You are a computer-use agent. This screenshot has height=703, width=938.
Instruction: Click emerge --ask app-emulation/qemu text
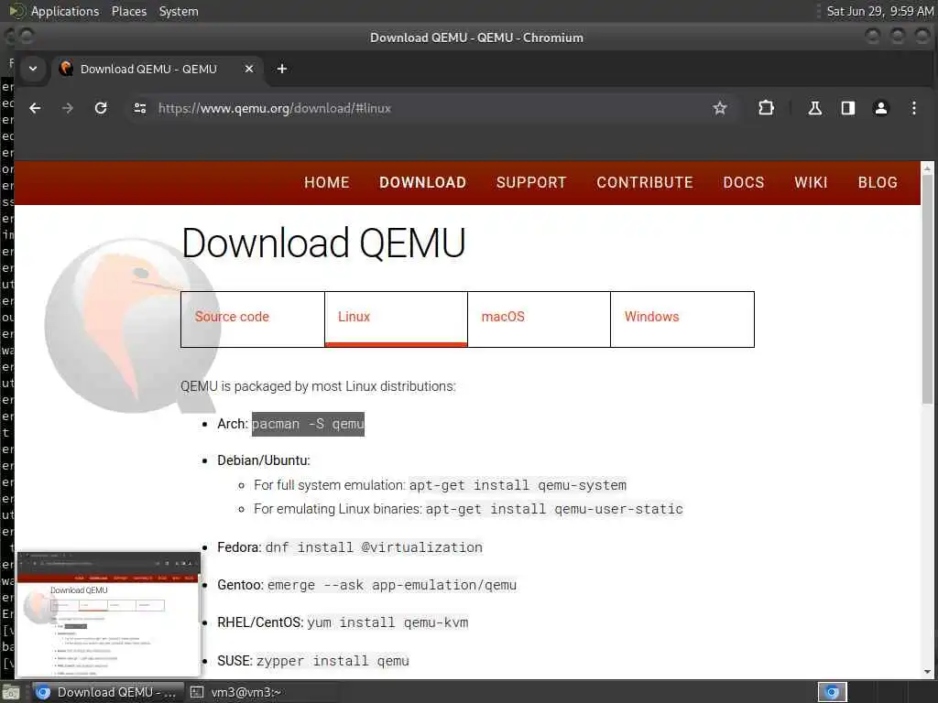tap(392, 585)
